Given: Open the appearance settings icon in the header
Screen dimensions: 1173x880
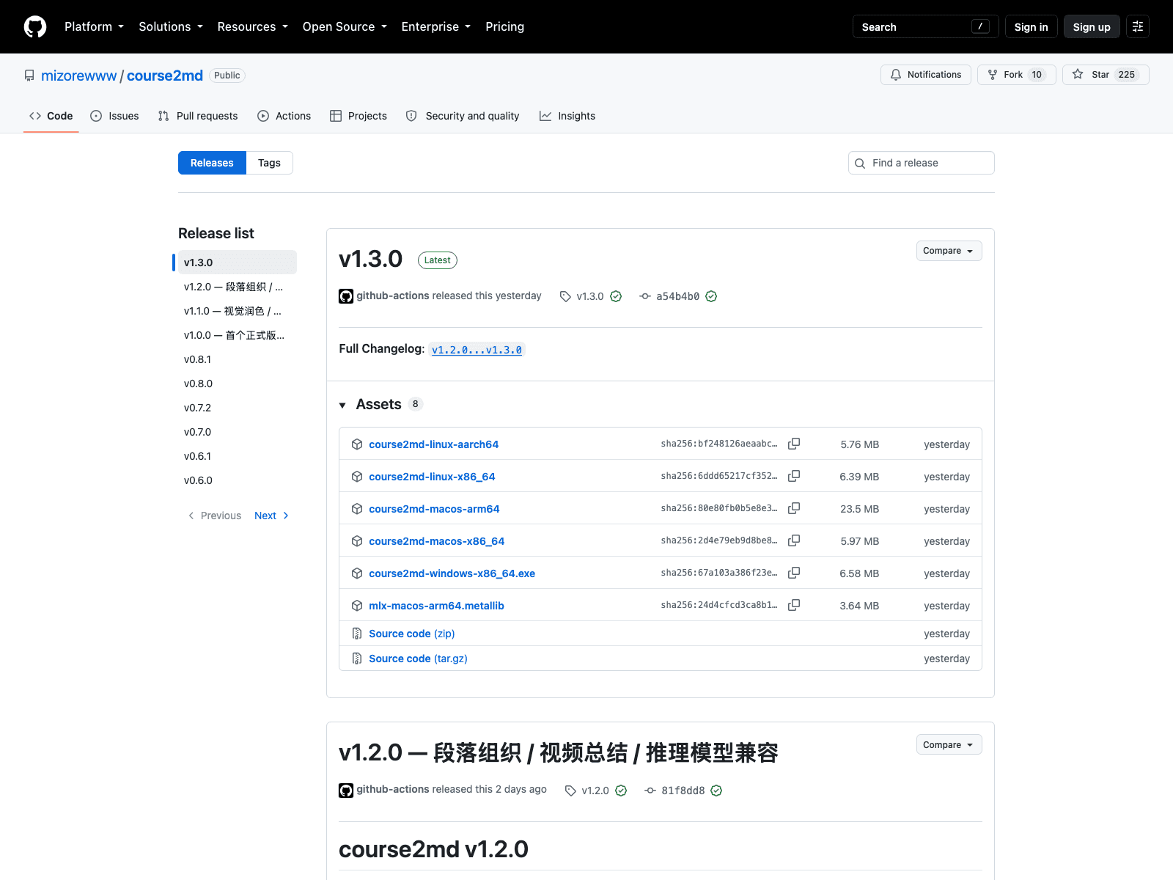Looking at the screenshot, I should pyautogui.click(x=1138, y=26).
